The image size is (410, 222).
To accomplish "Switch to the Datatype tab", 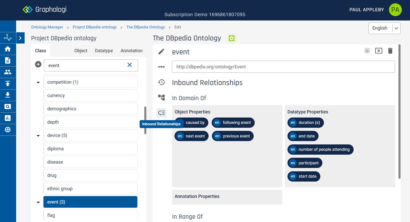I will (104, 51).
